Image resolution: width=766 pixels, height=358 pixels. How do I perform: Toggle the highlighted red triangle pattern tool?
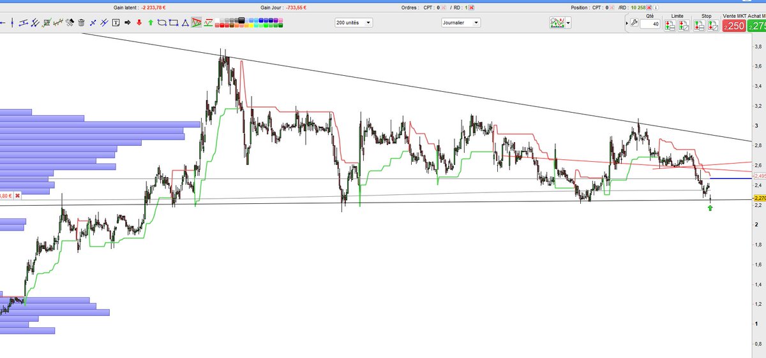click(196, 22)
